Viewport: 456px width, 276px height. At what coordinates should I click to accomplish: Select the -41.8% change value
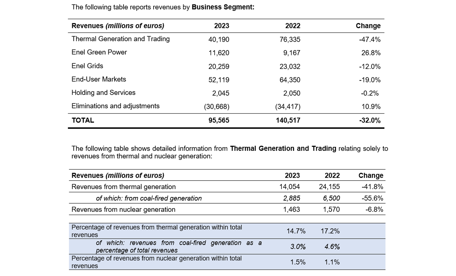373,187
